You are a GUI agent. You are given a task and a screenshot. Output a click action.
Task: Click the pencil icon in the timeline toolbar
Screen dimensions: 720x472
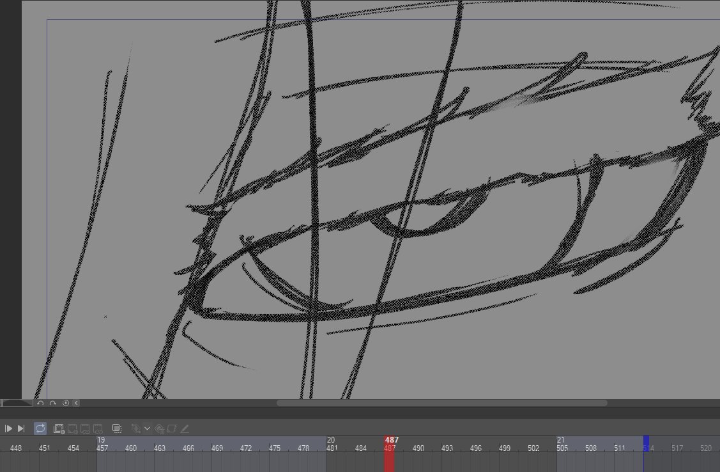(x=185, y=429)
